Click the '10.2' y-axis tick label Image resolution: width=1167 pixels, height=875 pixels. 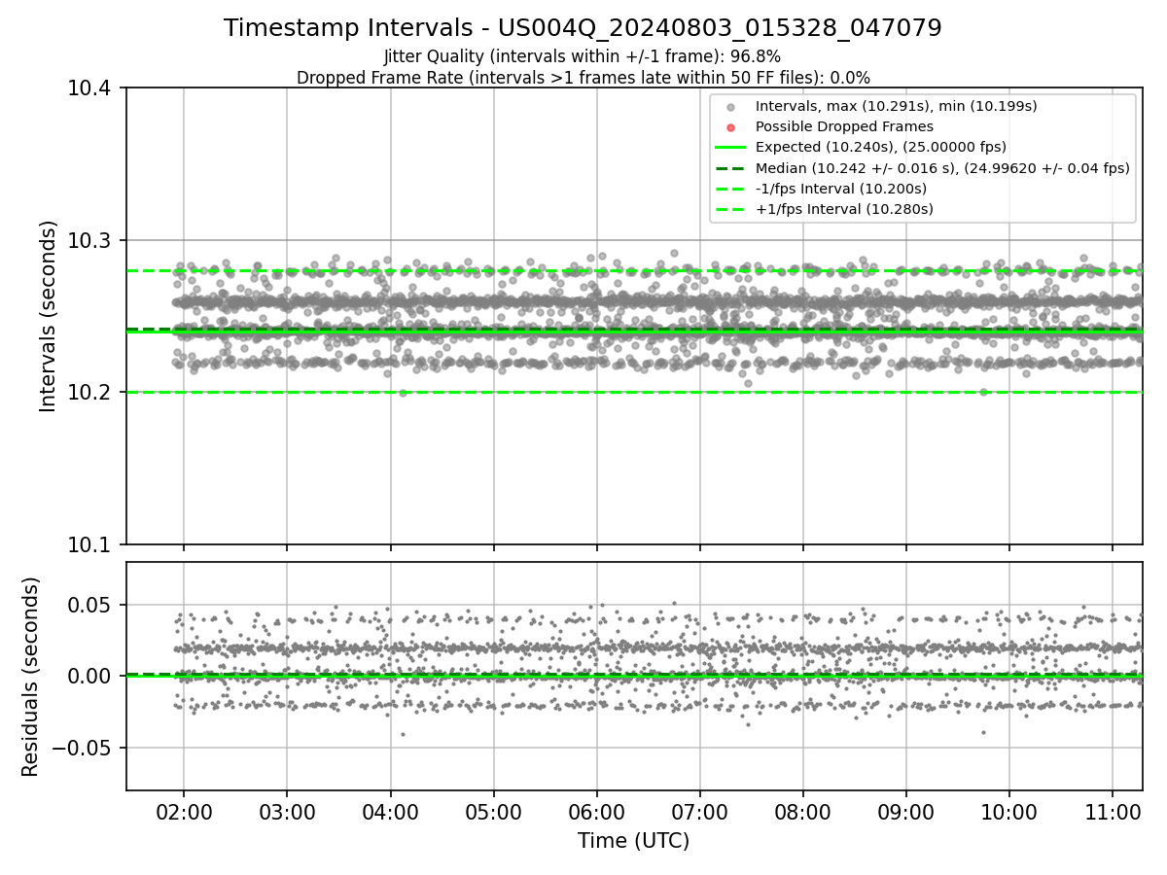[x=89, y=393]
